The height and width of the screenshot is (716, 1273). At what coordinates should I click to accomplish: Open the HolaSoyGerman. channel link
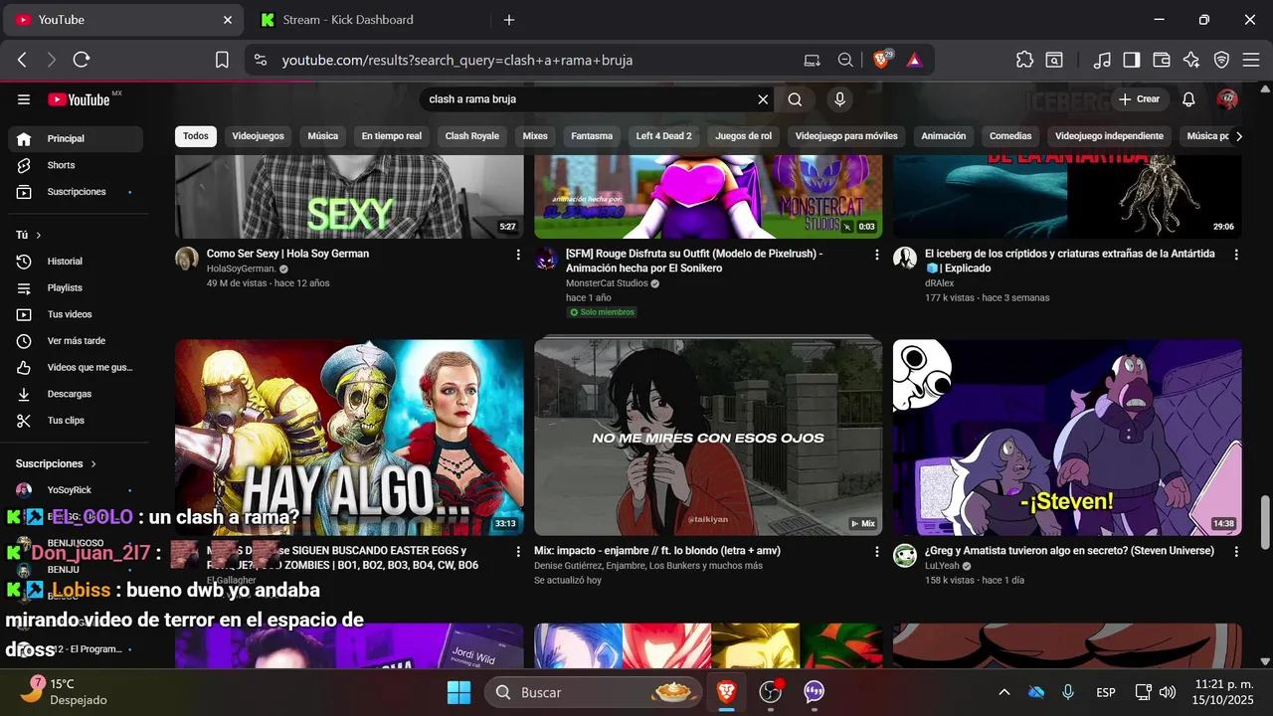pos(242,269)
